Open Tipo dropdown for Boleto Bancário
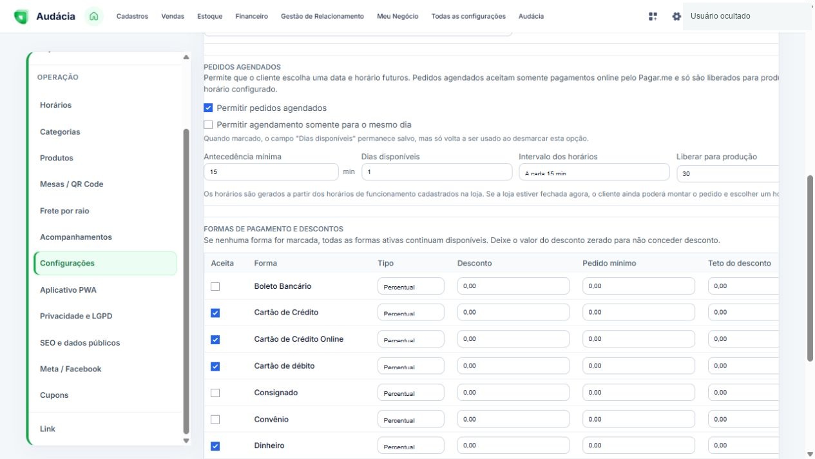Viewport: 815px width, 459px height. point(411,286)
